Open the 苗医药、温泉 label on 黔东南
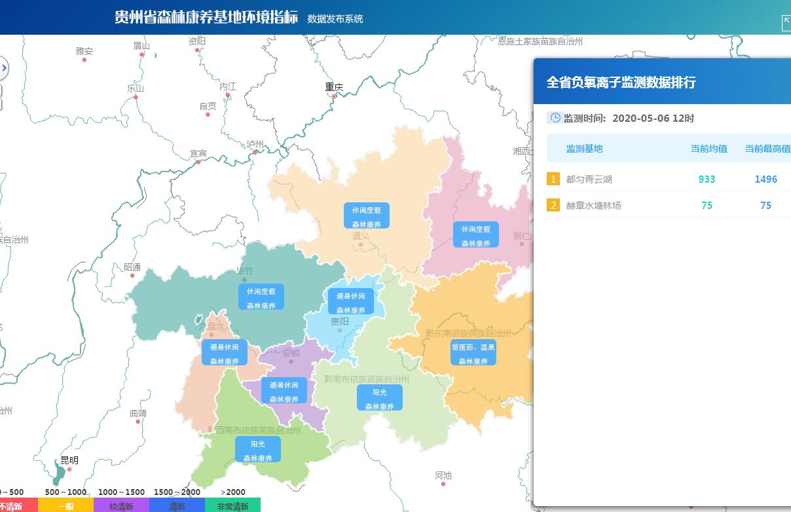 tap(473, 353)
